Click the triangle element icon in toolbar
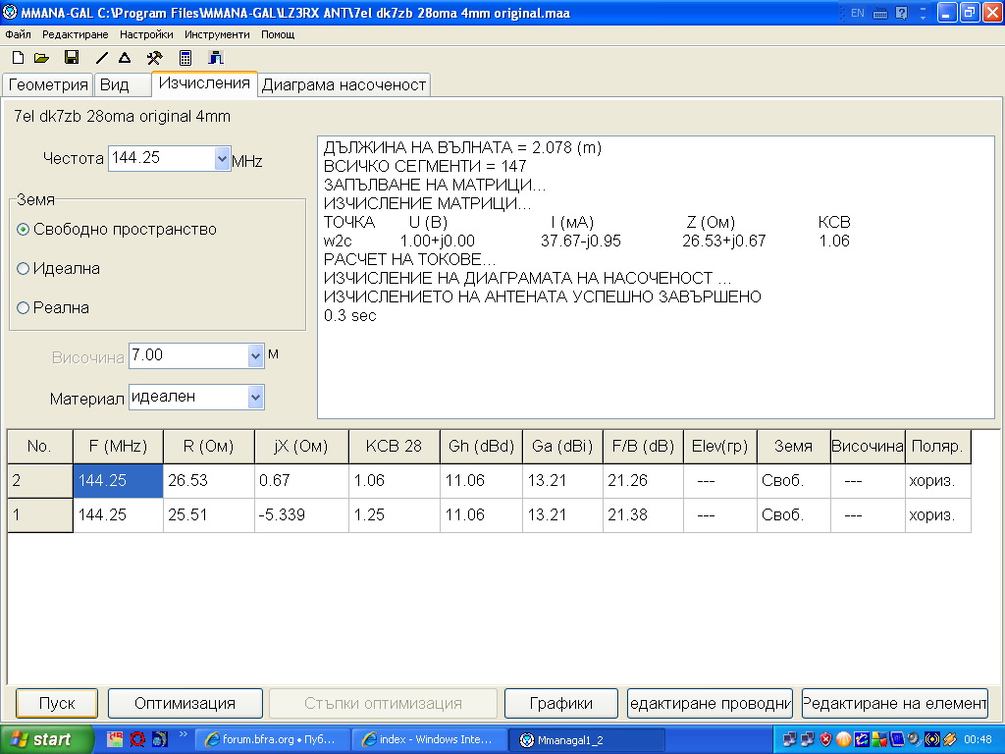Image resolution: width=1005 pixels, height=754 pixels. (125, 58)
